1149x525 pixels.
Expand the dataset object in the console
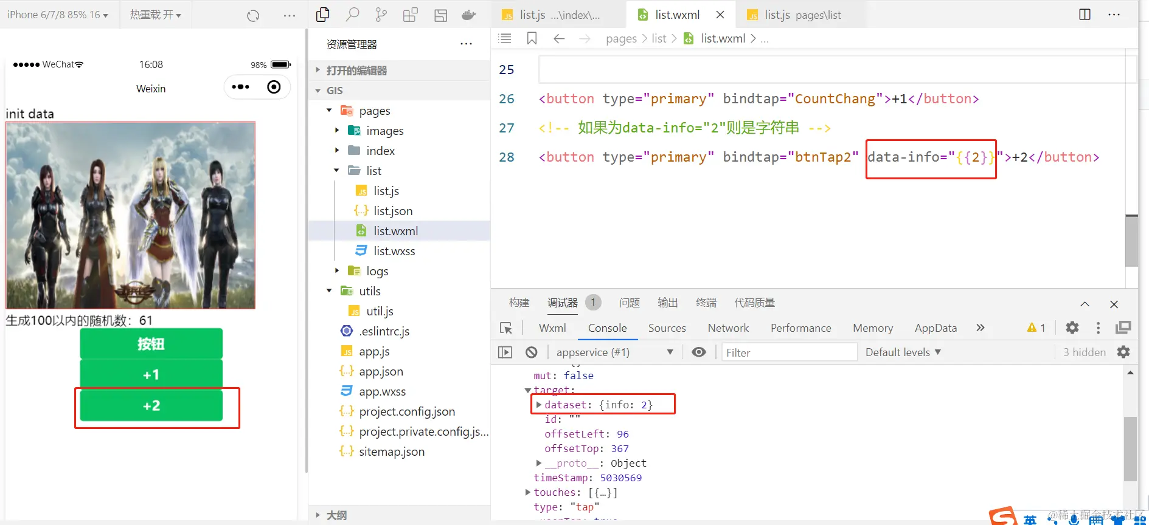pyautogui.click(x=539, y=405)
